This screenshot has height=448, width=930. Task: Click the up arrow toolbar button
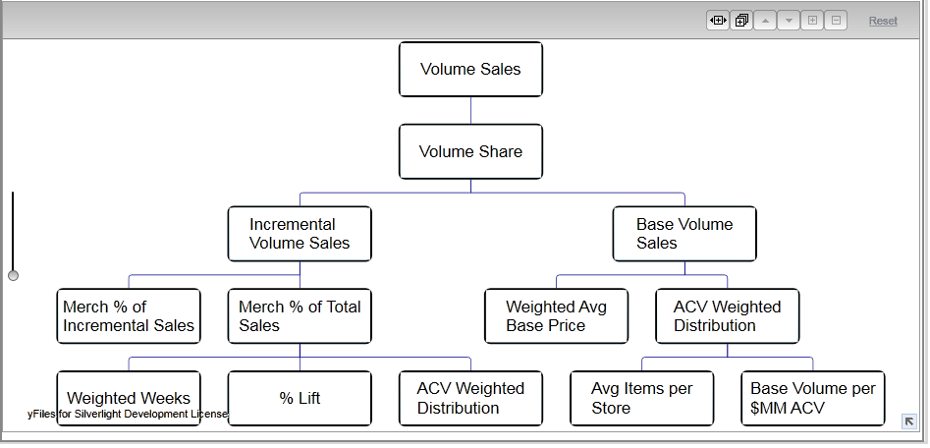pyautogui.click(x=765, y=21)
